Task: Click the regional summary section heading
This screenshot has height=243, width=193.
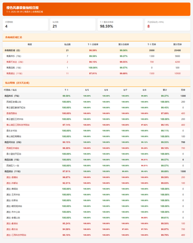Action: 14,37
